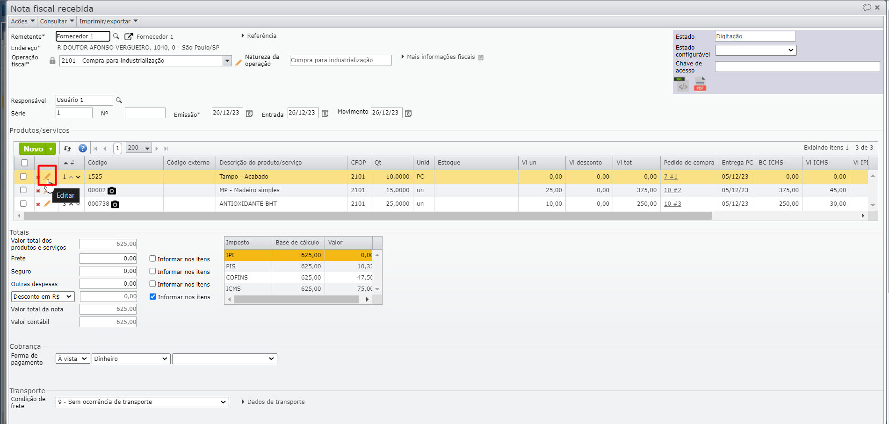Viewport: 889px width, 424px height.
Task: Click the search magnifier beside Remetente field
Action: pyautogui.click(x=116, y=36)
